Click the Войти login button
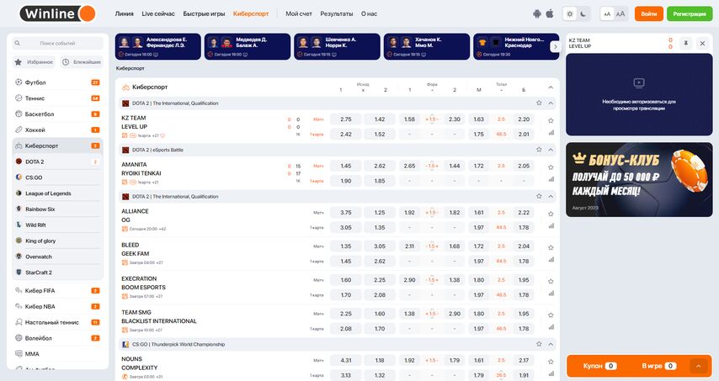This screenshot has height=381, width=719. [x=649, y=13]
